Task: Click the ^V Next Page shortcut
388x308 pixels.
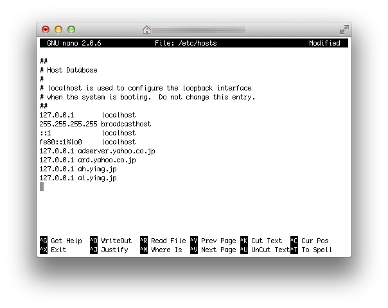Action: 213,250
